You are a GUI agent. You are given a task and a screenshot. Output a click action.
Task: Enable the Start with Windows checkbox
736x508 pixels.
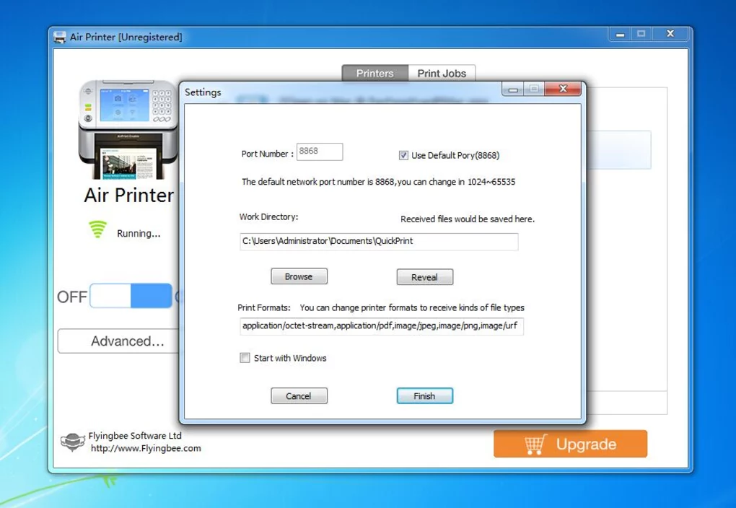pyautogui.click(x=245, y=358)
